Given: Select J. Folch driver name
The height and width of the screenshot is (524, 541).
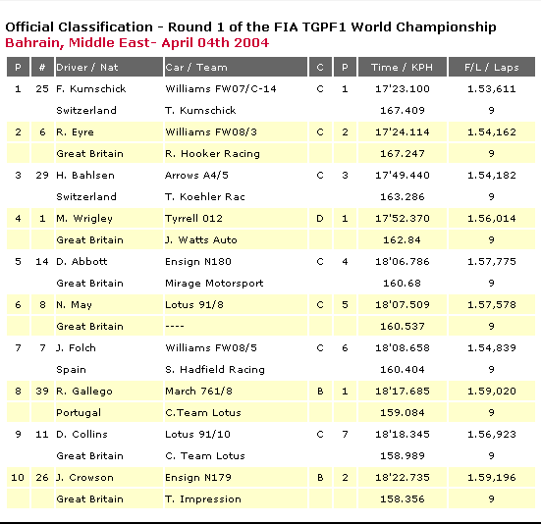Looking at the screenshot, I should pos(76,347).
